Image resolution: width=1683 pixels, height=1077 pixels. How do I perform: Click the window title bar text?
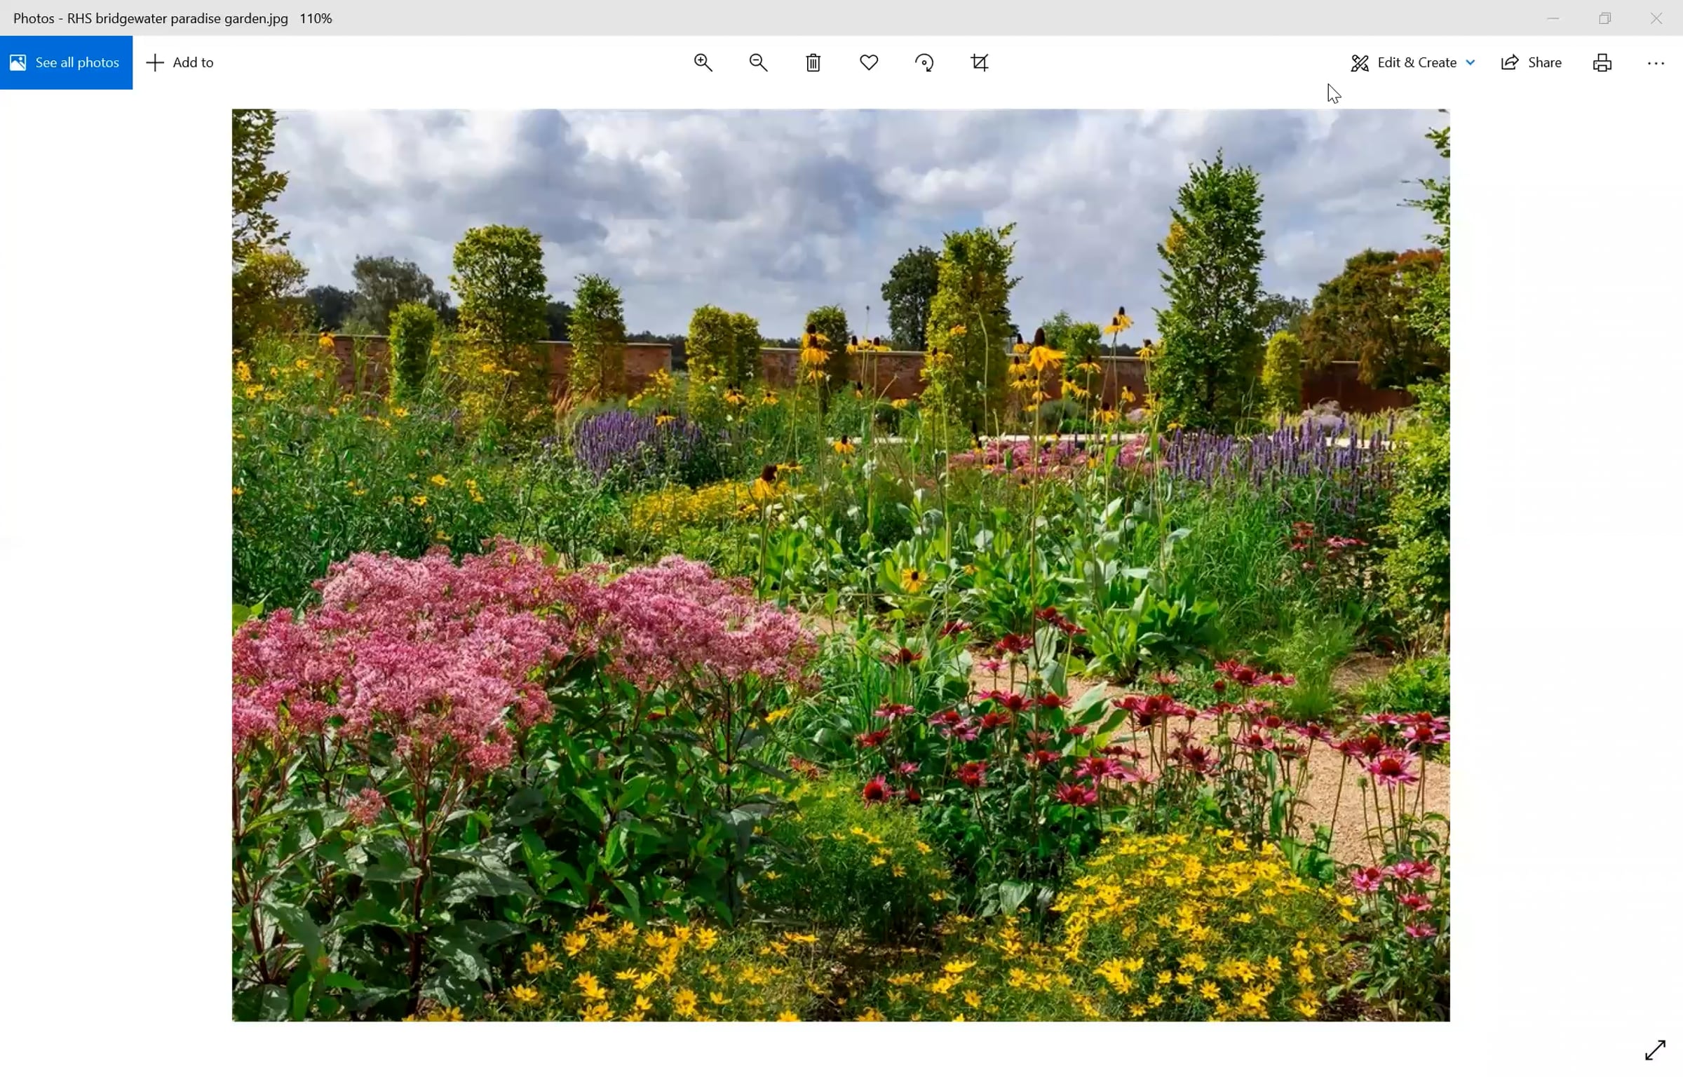pos(173,18)
